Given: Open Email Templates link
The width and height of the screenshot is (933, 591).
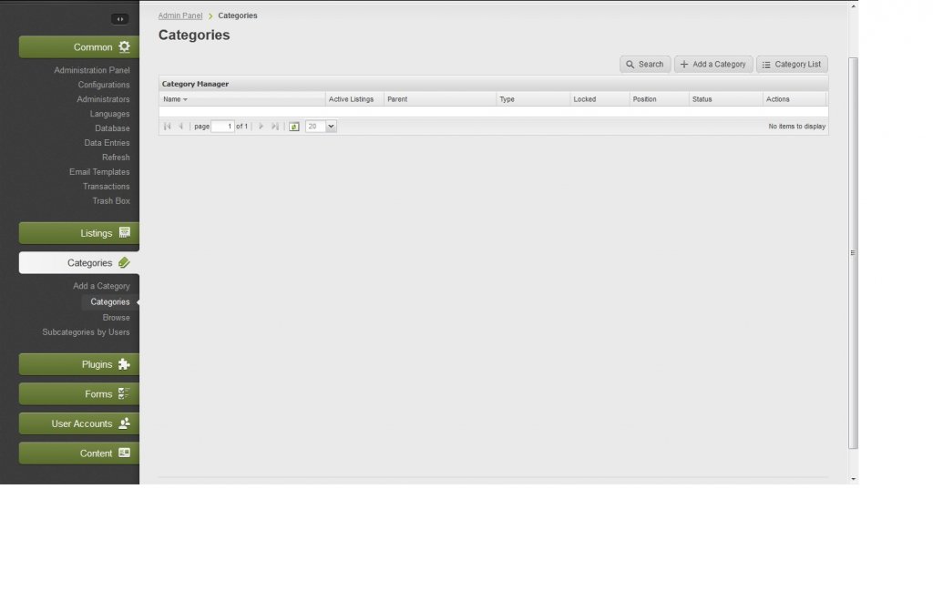Looking at the screenshot, I should coord(99,172).
